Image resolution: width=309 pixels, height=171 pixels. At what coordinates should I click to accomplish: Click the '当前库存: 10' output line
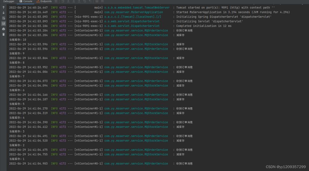click(x=18, y=40)
